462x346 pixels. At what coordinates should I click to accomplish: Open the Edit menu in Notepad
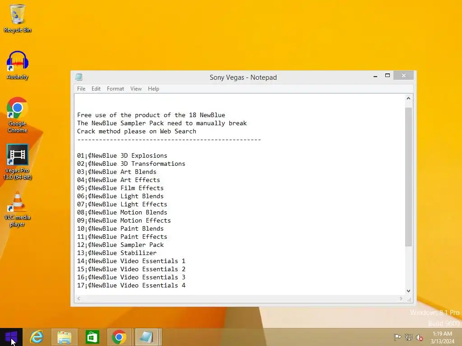coord(96,89)
